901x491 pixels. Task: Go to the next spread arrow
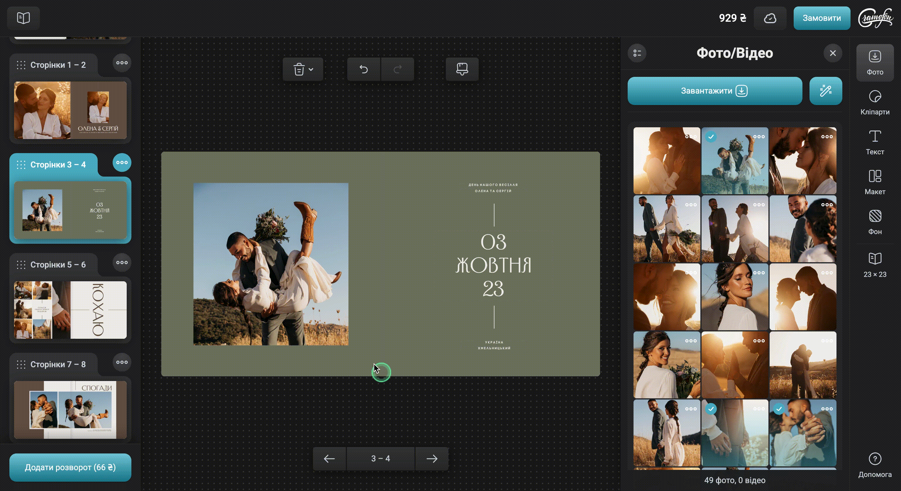click(x=432, y=458)
